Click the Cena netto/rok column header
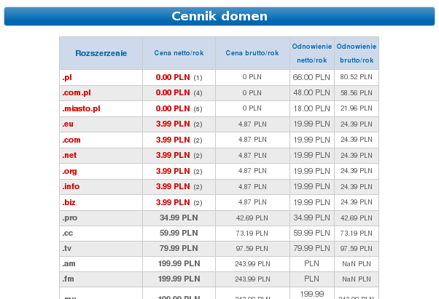Viewport: 439px width, 299px height. pyautogui.click(x=179, y=53)
